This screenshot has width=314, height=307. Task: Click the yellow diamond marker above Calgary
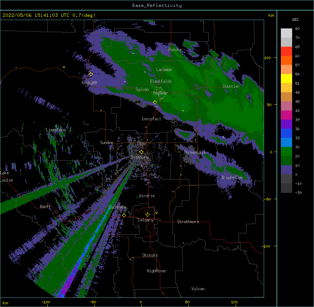[x=148, y=215]
